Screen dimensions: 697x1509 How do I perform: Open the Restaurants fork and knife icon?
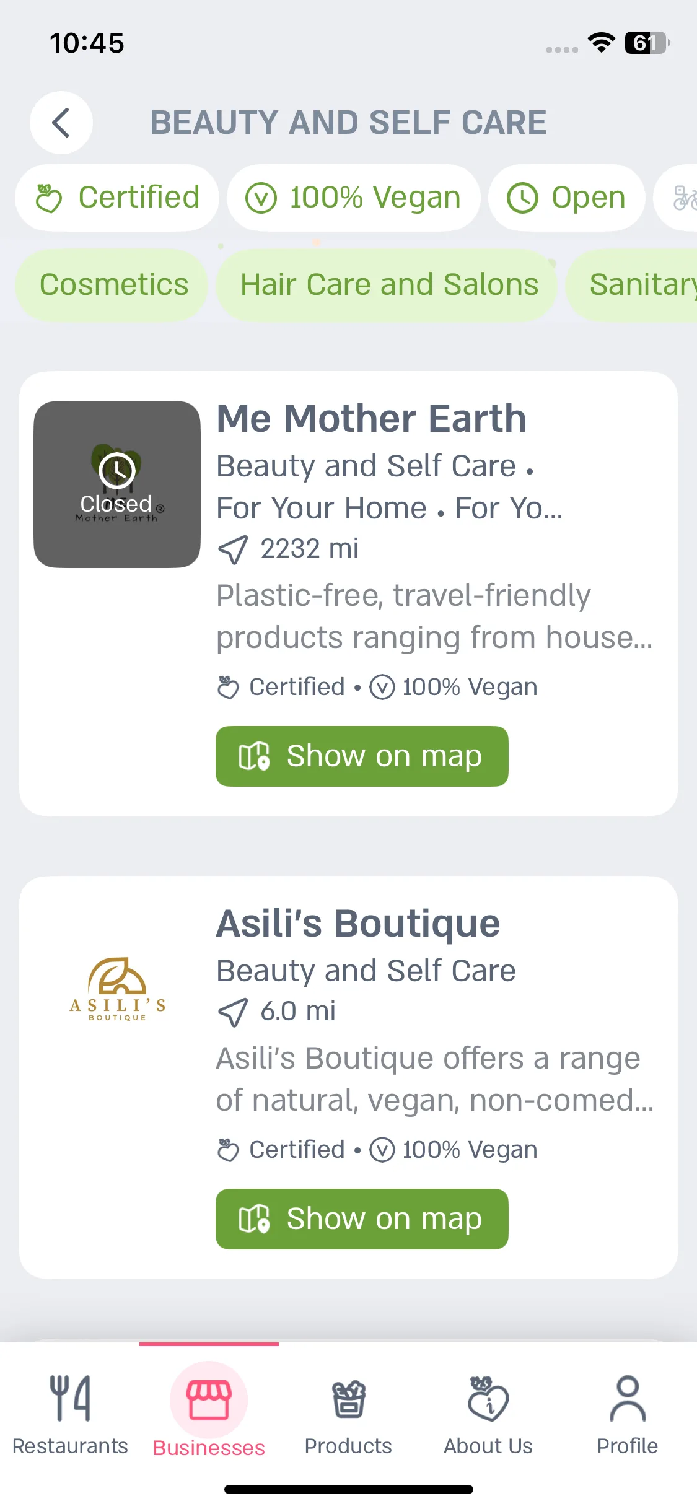tap(70, 1398)
